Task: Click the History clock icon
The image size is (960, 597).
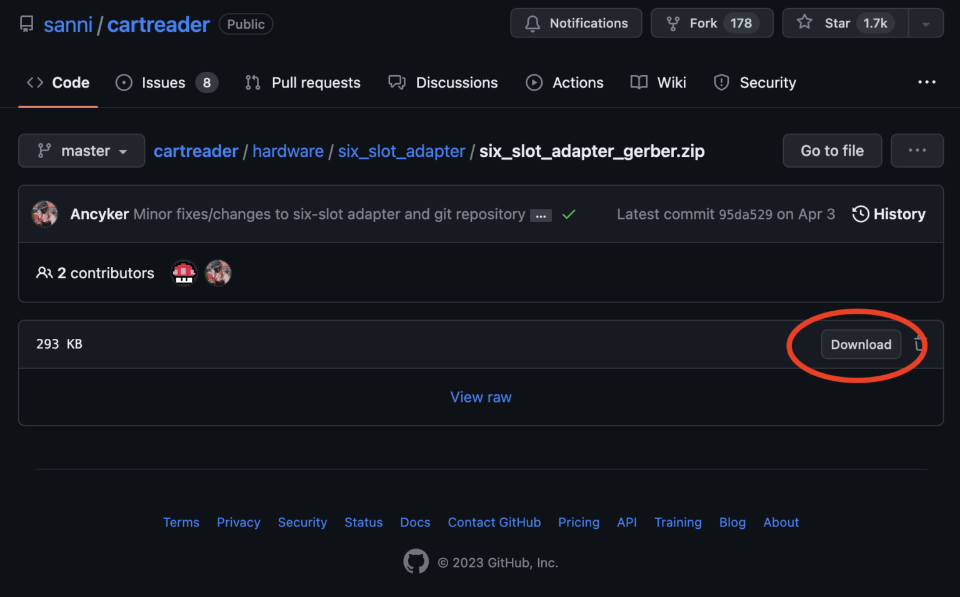Action: (861, 214)
